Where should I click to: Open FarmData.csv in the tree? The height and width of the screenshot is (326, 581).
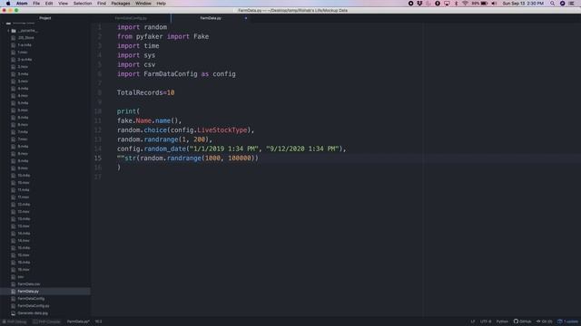[29, 284]
